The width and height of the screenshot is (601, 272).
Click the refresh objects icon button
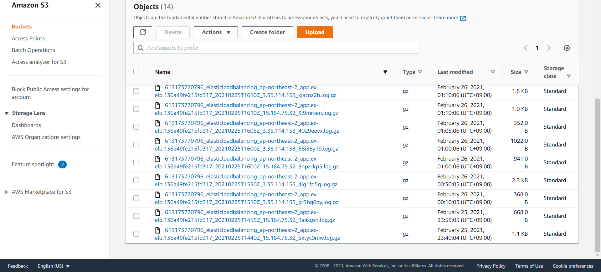point(143,32)
